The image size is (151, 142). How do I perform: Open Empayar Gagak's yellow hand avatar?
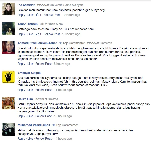[8, 77]
